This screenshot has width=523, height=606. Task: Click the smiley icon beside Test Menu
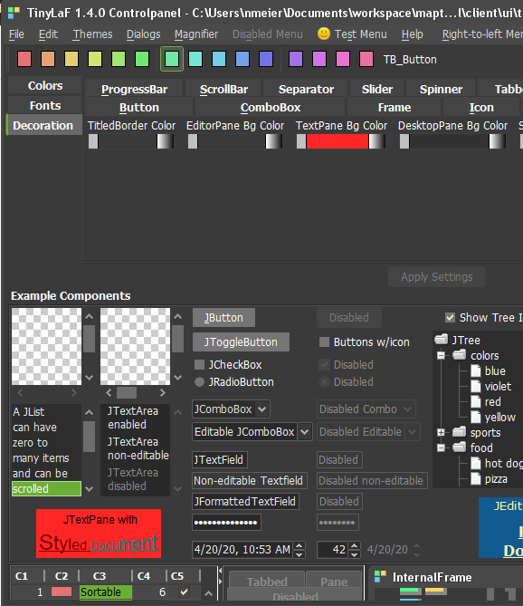pos(324,34)
